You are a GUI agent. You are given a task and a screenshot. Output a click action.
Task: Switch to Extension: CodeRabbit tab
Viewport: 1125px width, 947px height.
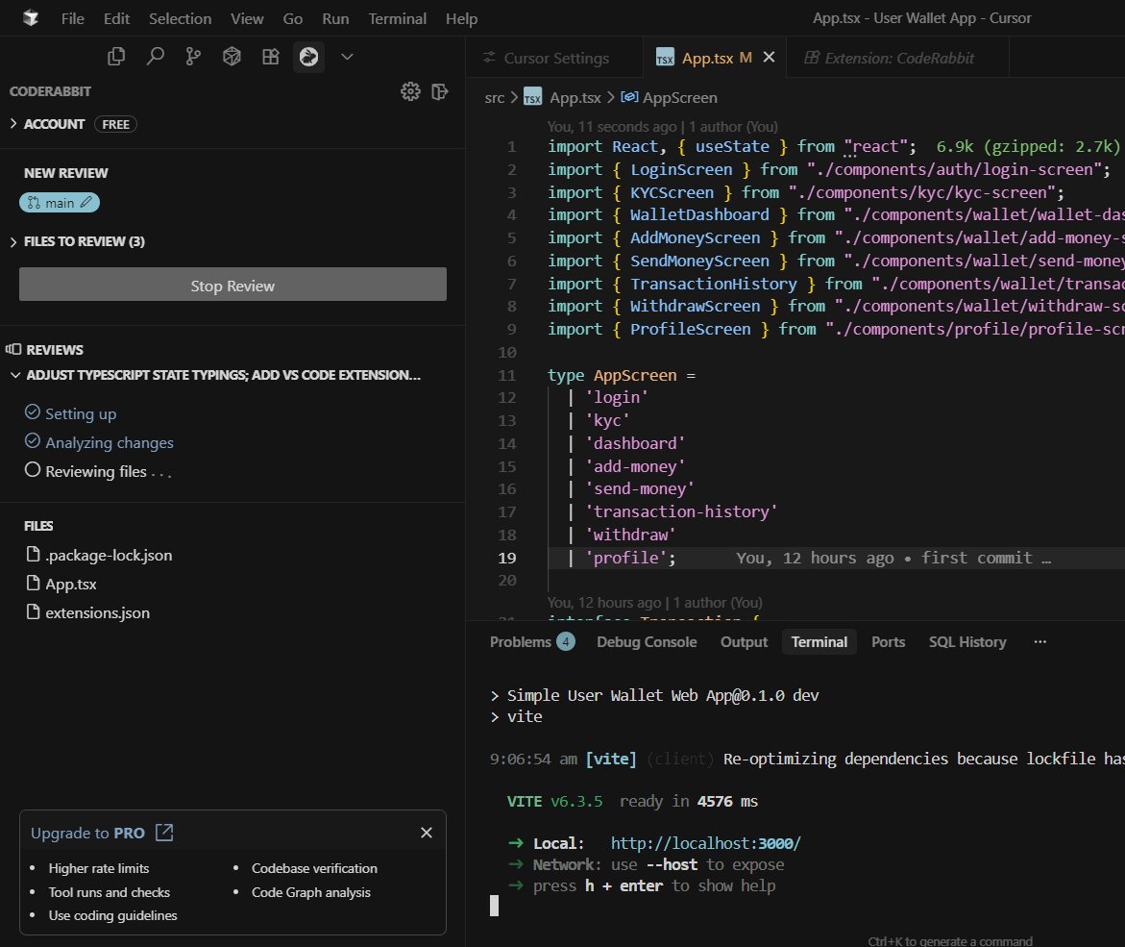point(898,58)
